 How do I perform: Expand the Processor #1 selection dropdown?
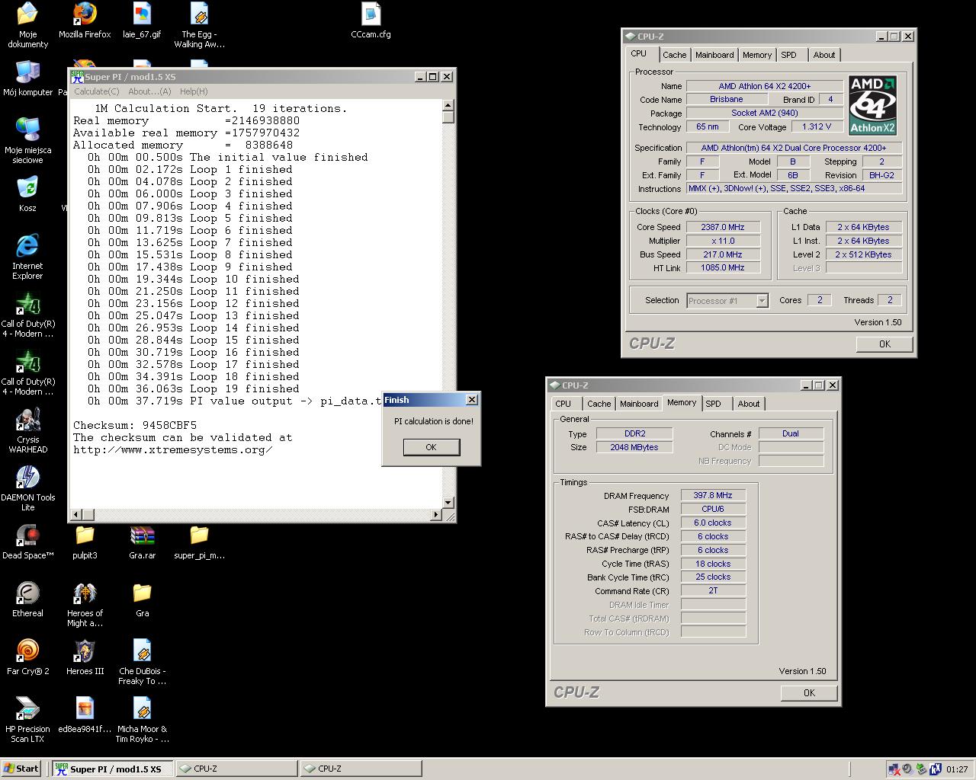(761, 301)
